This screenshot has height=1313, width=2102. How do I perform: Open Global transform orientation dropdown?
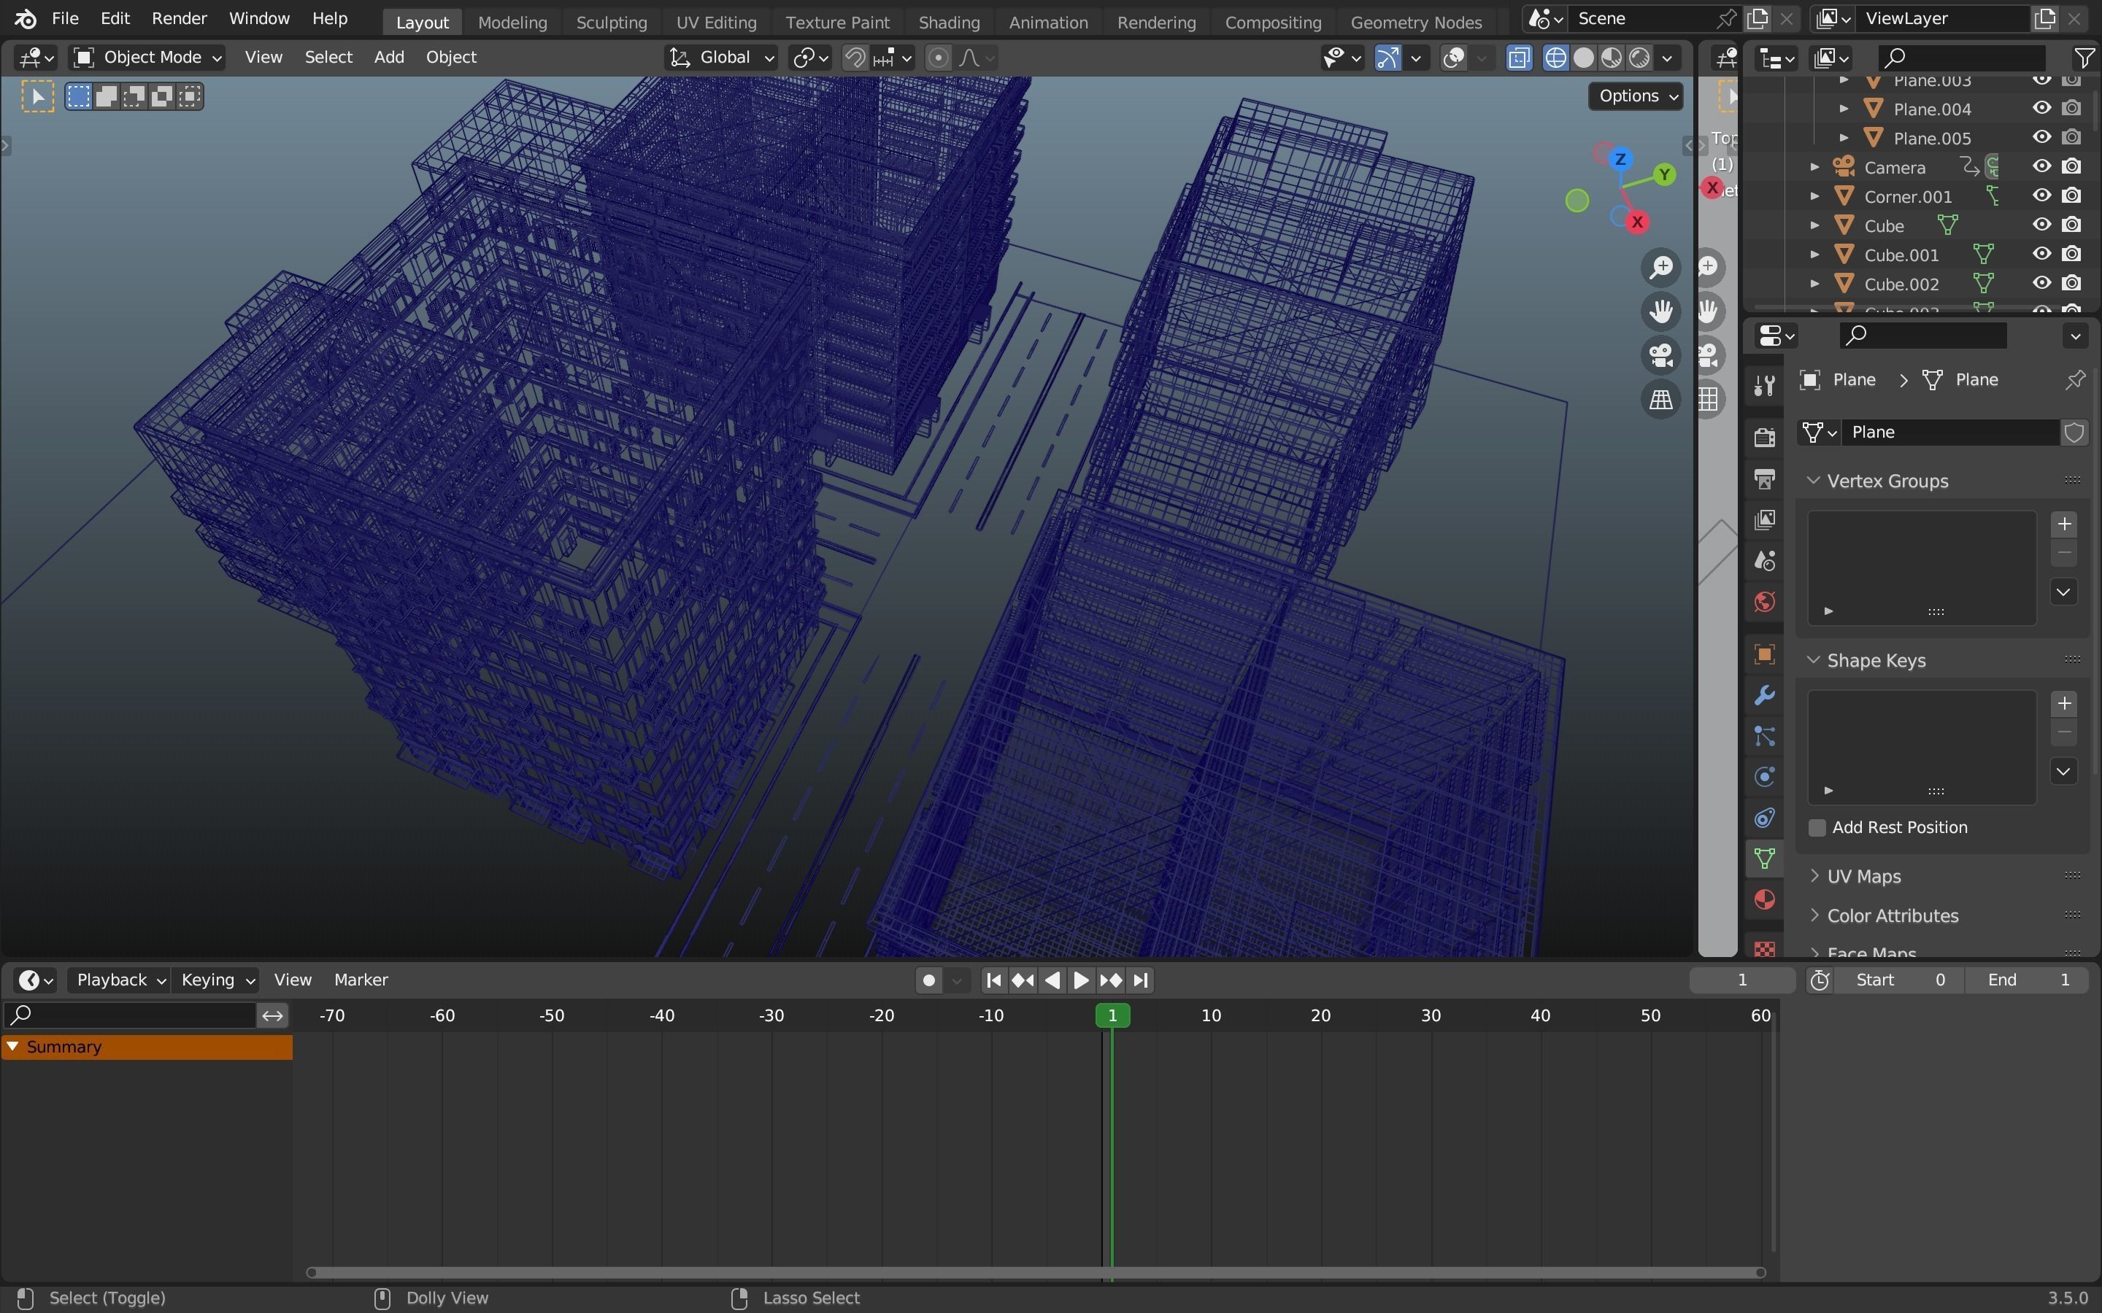[721, 58]
